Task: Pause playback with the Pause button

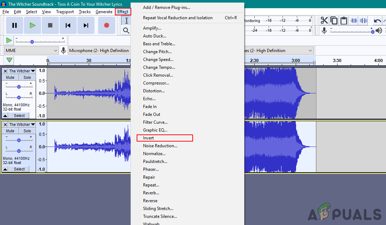Action: pos(15,25)
